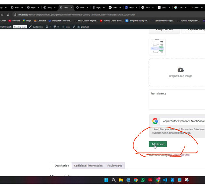The height and width of the screenshot is (186, 205).
Task: Open the How to Create a Wh... bookmark
Action: click(112, 20)
